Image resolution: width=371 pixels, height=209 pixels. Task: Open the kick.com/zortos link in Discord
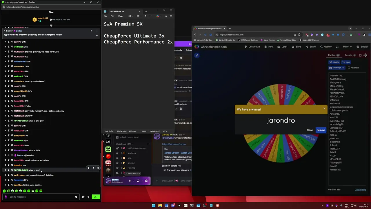(x=174, y=144)
